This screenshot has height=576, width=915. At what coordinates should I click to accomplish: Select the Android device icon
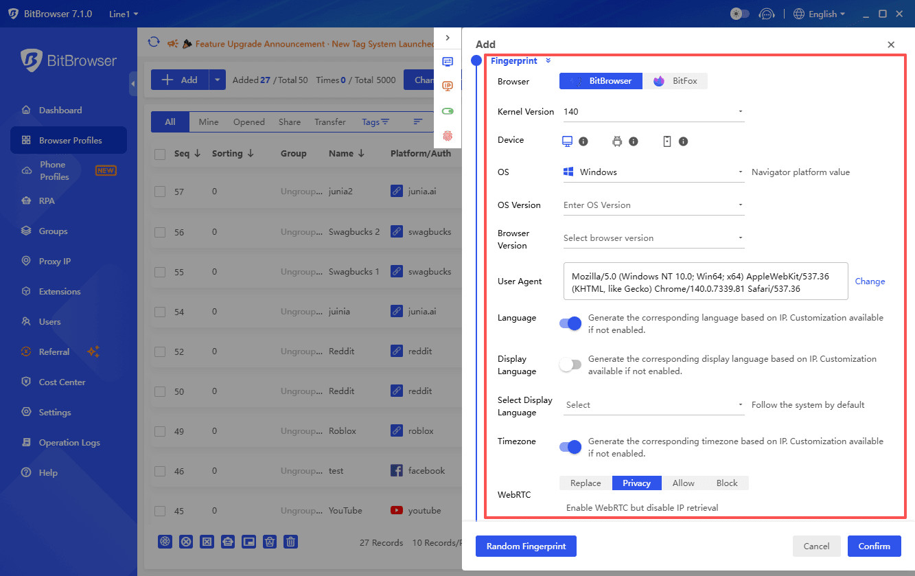click(x=617, y=141)
